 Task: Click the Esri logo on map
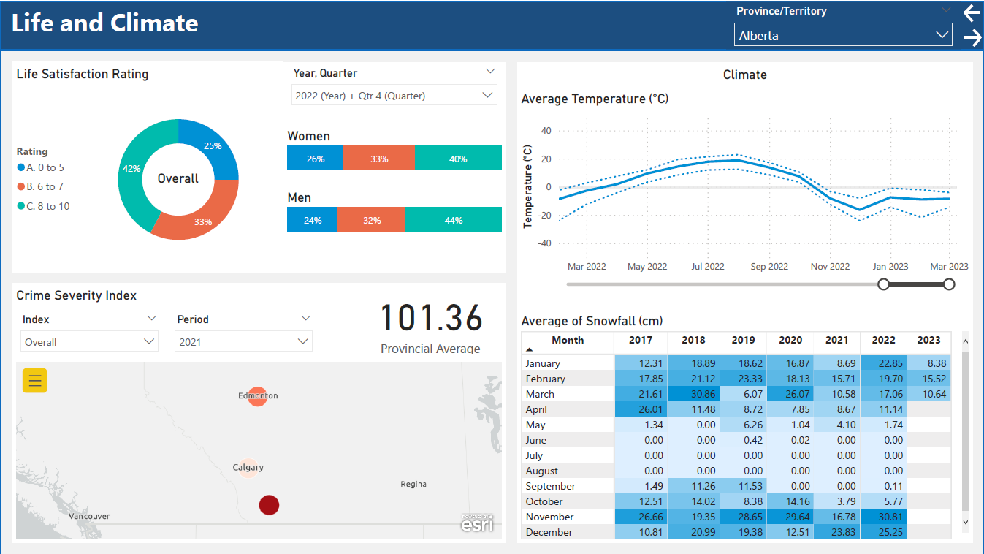click(x=477, y=523)
